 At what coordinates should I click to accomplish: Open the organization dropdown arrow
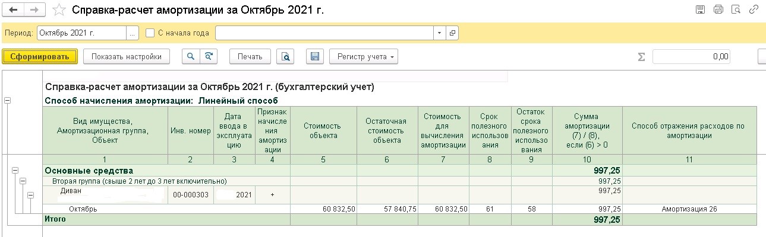point(439,33)
